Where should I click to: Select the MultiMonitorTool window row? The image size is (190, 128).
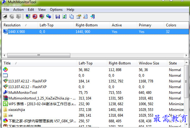point(23,93)
